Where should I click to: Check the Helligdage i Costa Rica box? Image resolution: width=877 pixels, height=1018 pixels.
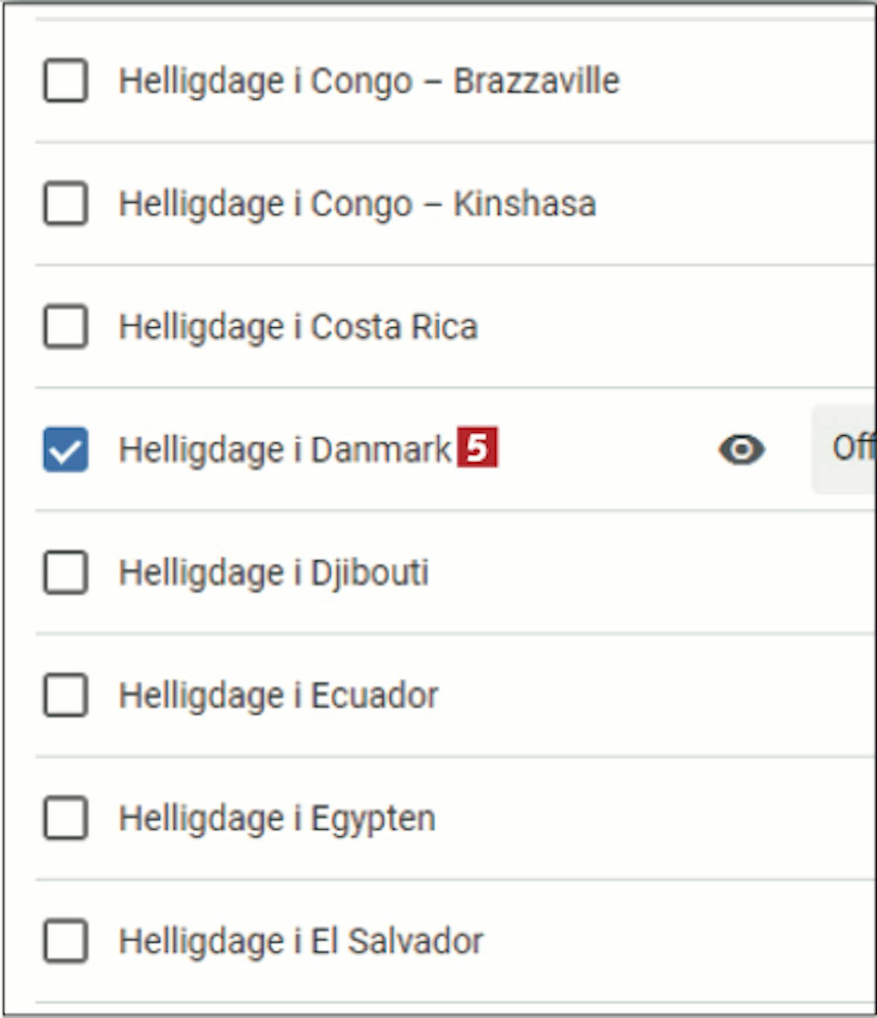pos(66,326)
